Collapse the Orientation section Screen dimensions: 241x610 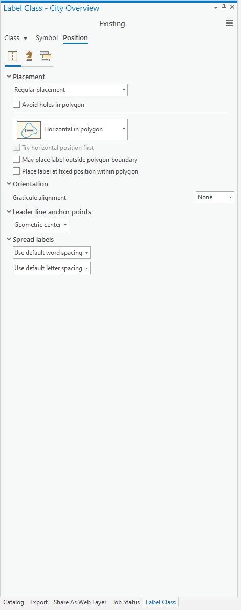[x=9, y=184]
